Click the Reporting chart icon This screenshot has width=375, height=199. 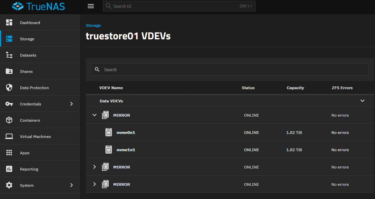coord(9,169)
